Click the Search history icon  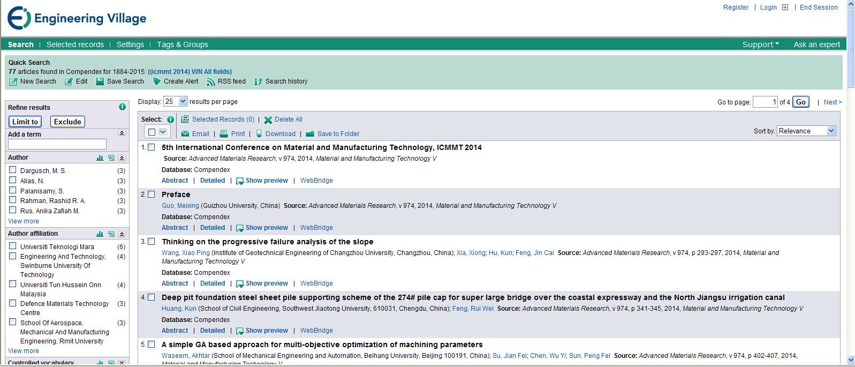click(x=259, y=81)
